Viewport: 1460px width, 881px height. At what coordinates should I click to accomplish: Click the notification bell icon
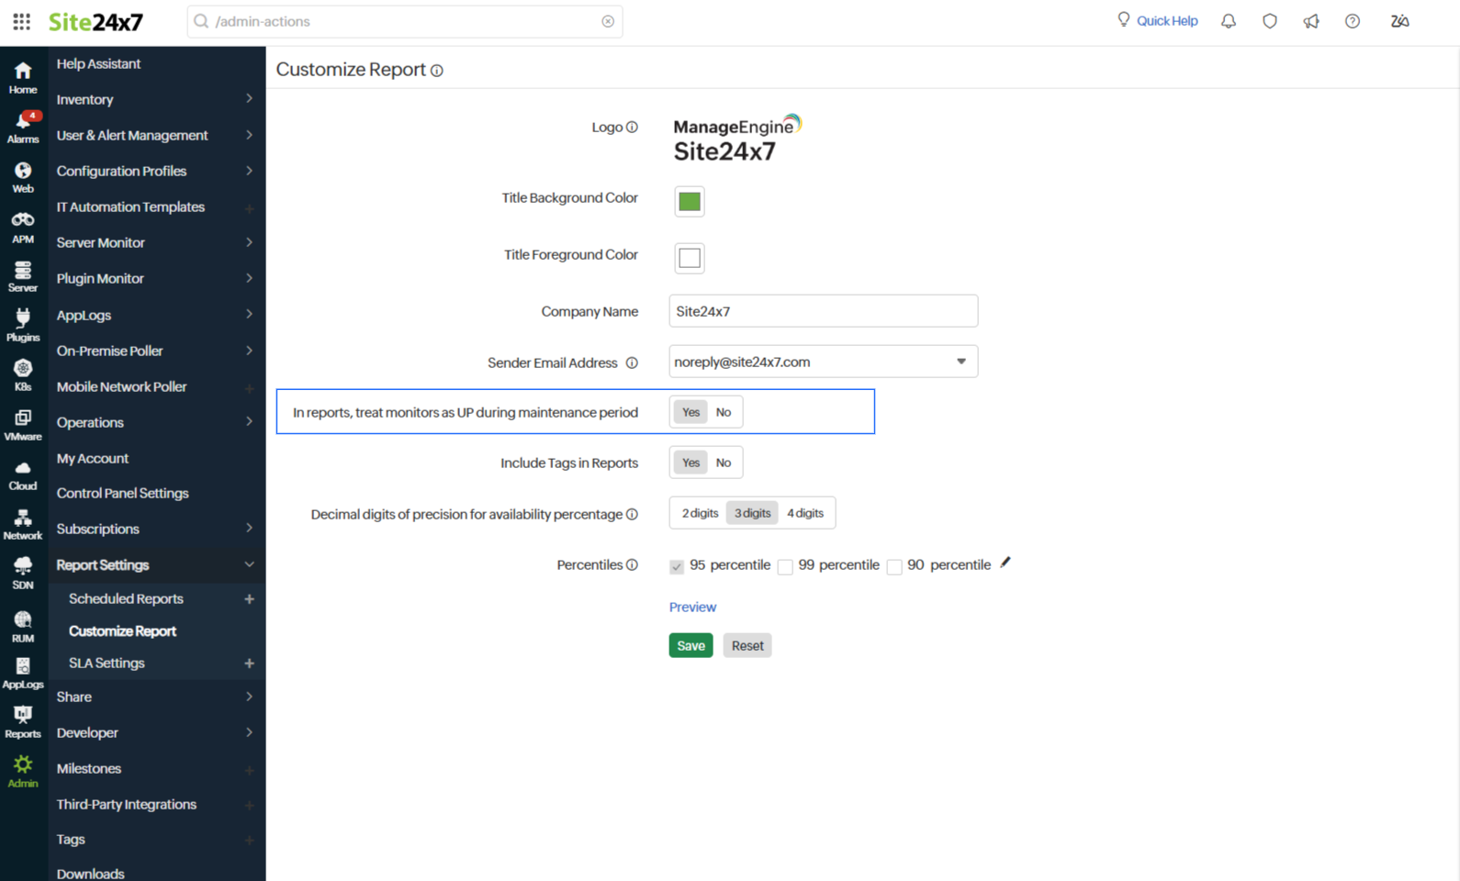(x=1228, y=21)
